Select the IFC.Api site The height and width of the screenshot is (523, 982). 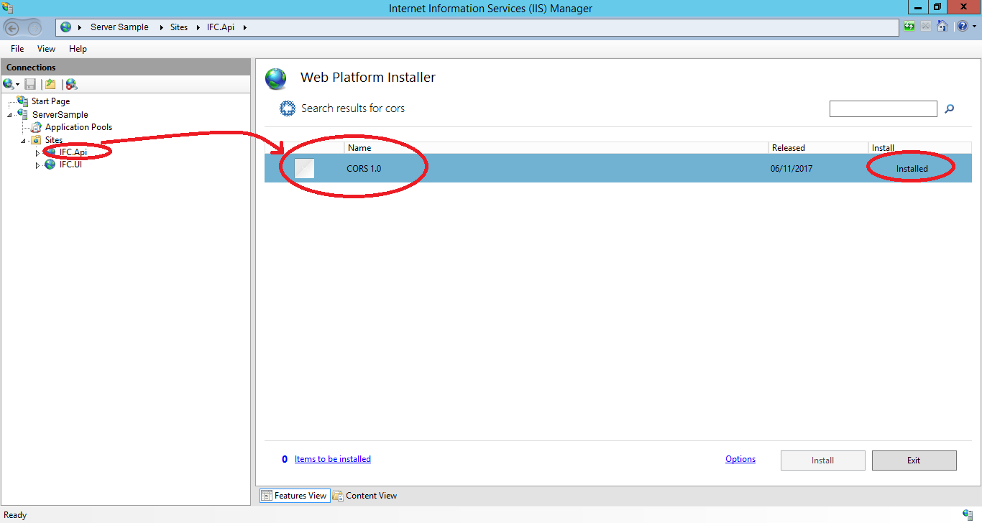[73, 152]
